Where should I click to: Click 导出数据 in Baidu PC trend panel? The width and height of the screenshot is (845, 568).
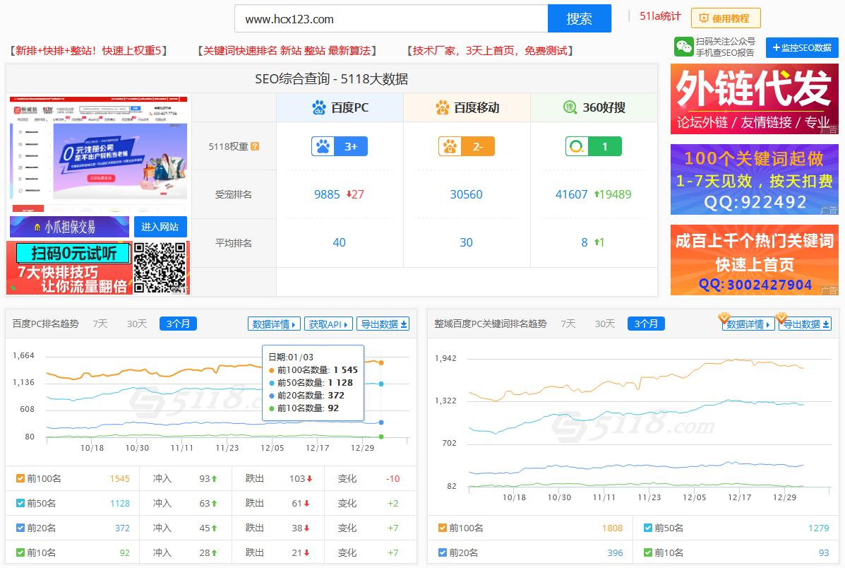pos(383,324)
